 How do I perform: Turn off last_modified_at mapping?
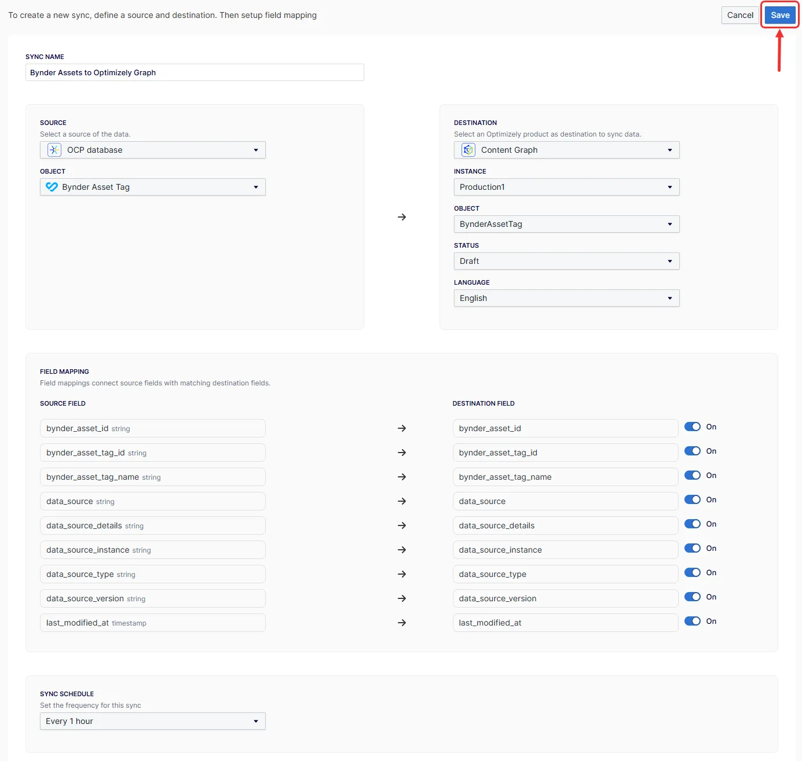pos(693,622)
